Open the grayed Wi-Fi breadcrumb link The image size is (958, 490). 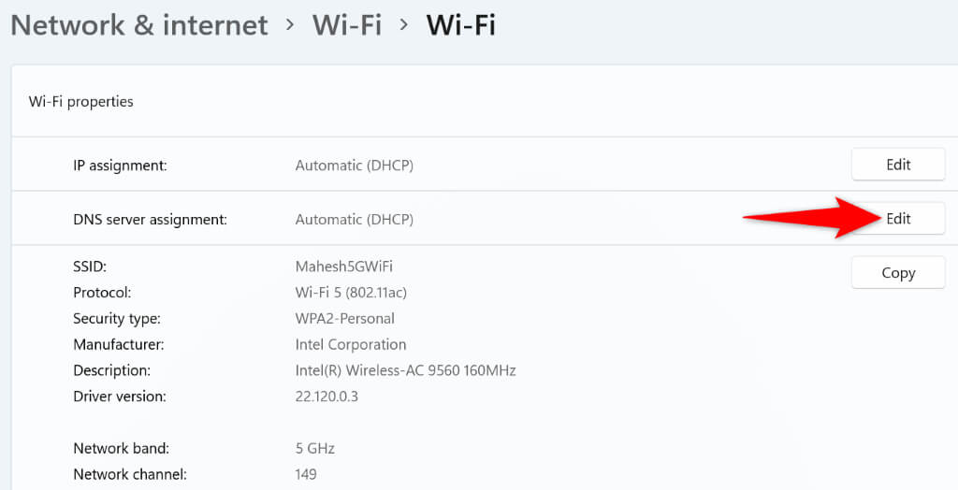pos(347,25)
